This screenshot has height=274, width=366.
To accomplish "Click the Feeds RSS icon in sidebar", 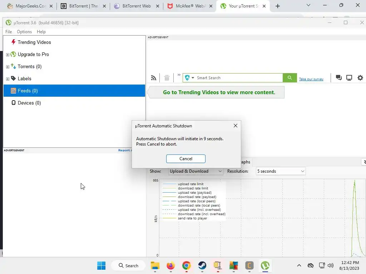I will [13, 91].
